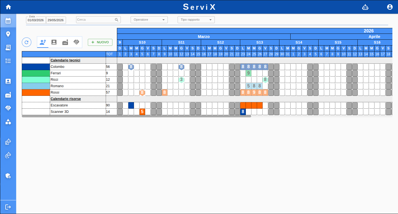Select the Ferrari row name
This screenshot has height=214, width=398.
pos(56,73)
